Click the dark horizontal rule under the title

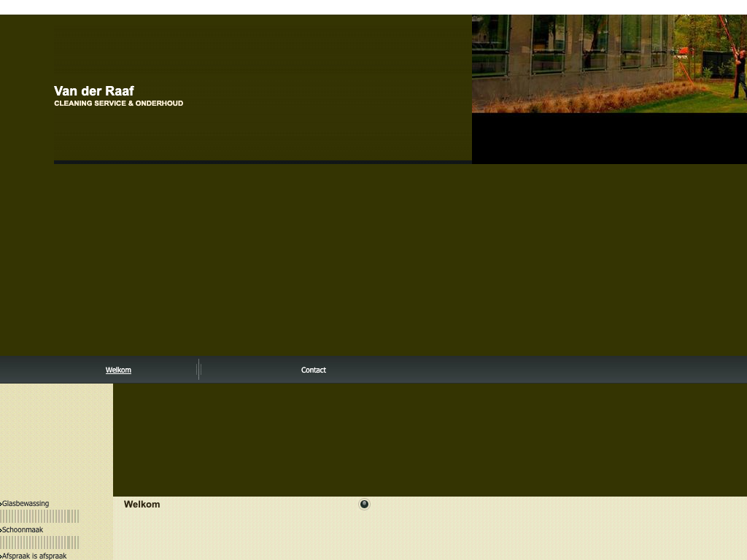(x=263, y=162)
